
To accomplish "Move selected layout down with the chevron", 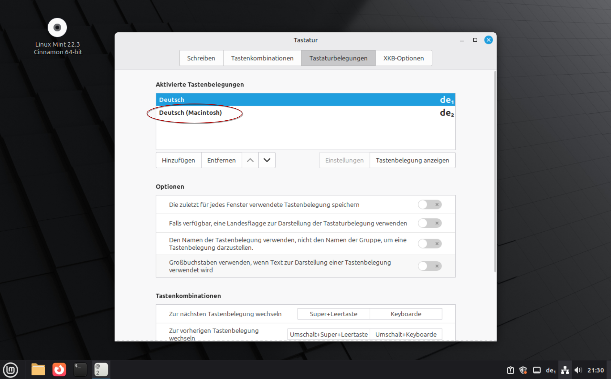I will click(x=267, y=160).
